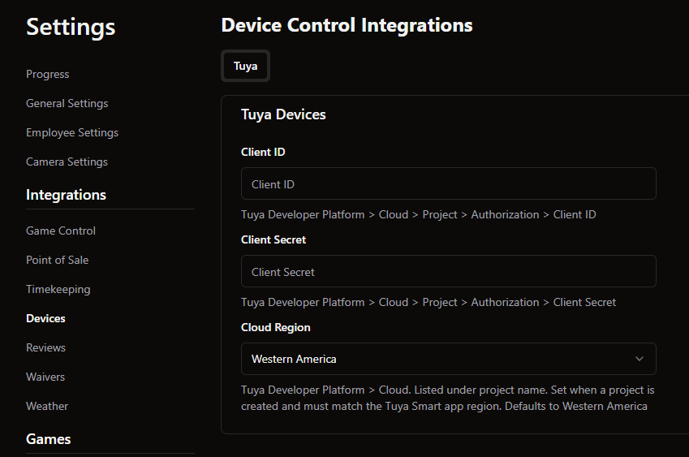Click the Client ID path hint text
The image size is (689, 457).
(418, 214)
